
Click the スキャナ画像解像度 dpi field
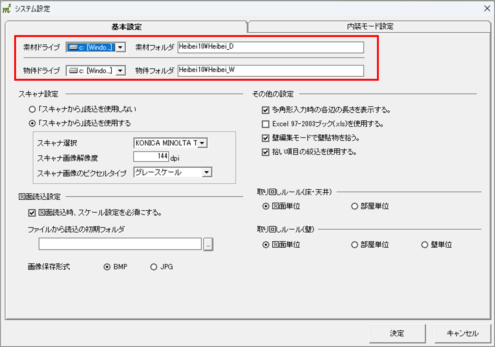click(x=151, y=157)
